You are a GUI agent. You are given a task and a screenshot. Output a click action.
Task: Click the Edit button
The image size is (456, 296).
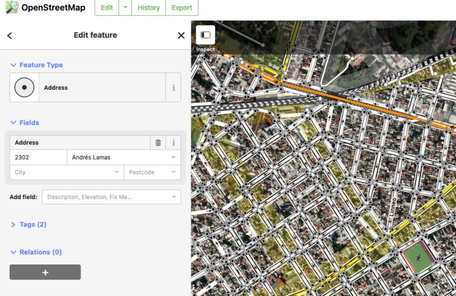107,7
